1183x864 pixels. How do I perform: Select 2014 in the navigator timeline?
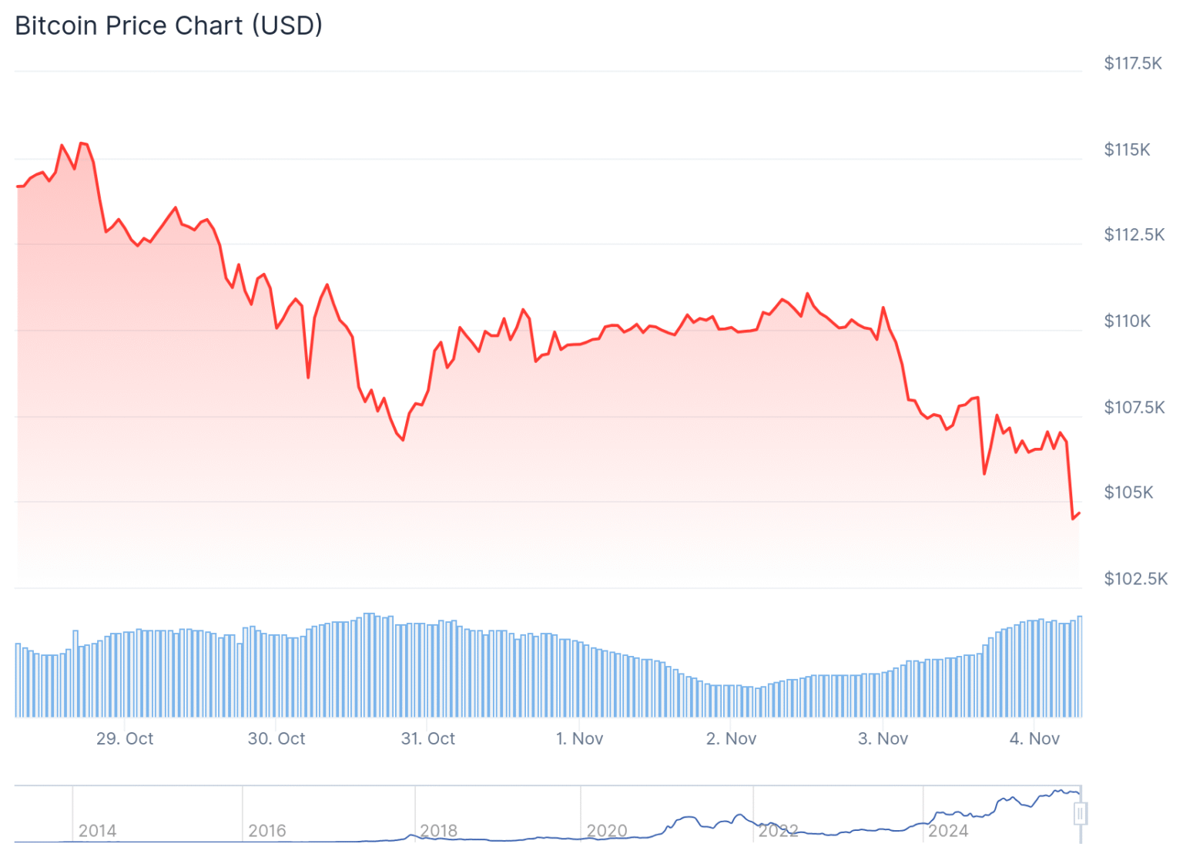(x=97, y=830)
